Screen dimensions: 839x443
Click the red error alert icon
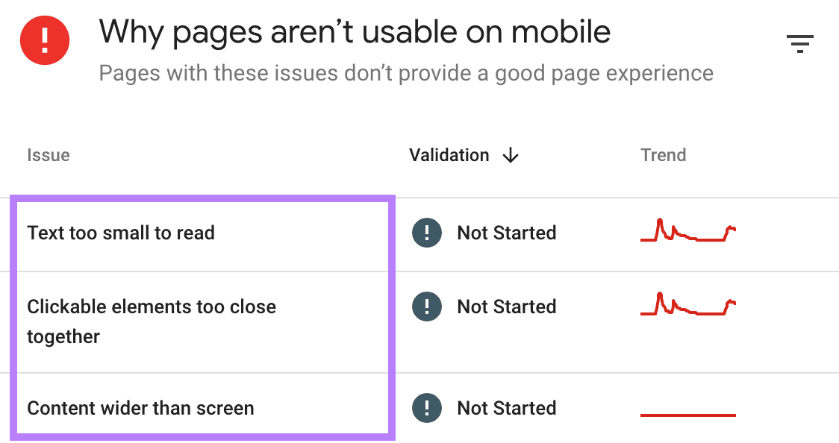44,40
